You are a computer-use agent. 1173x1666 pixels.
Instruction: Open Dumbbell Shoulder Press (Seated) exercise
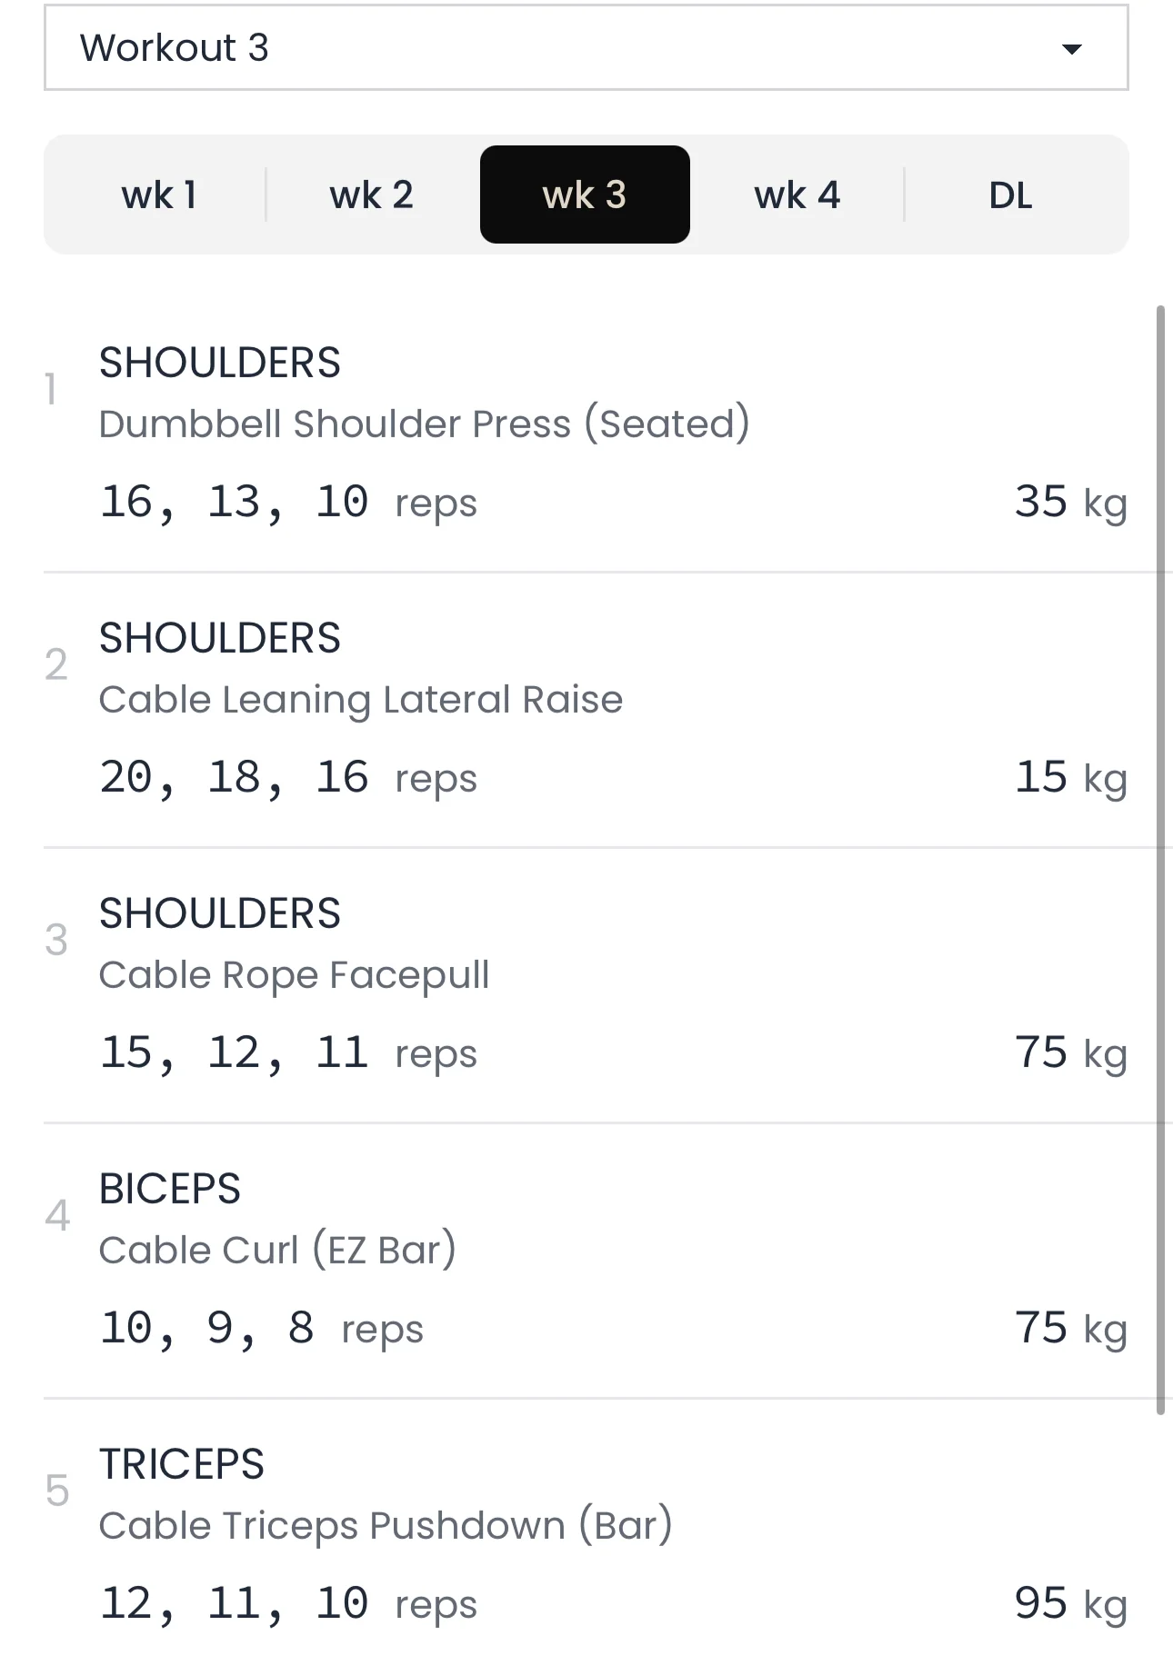click(x=424, y=424)
